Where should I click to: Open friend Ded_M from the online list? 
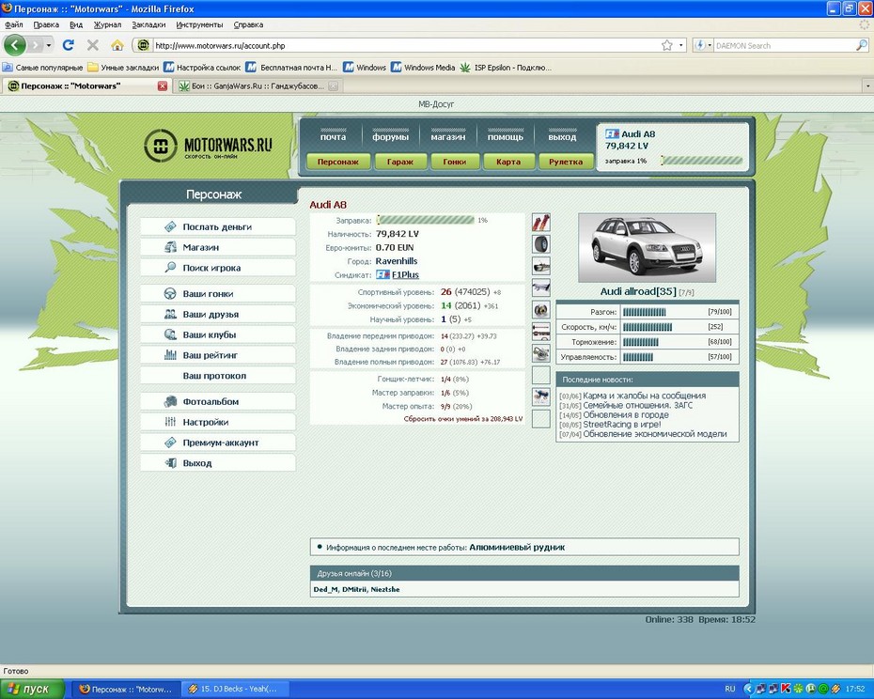click(x=325, y=589)
